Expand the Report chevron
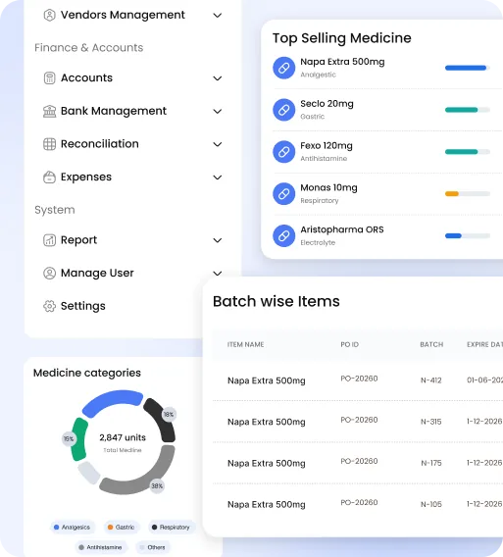This screenshot has width=503, height=557. pyautogui.click(x=218, y=240)
